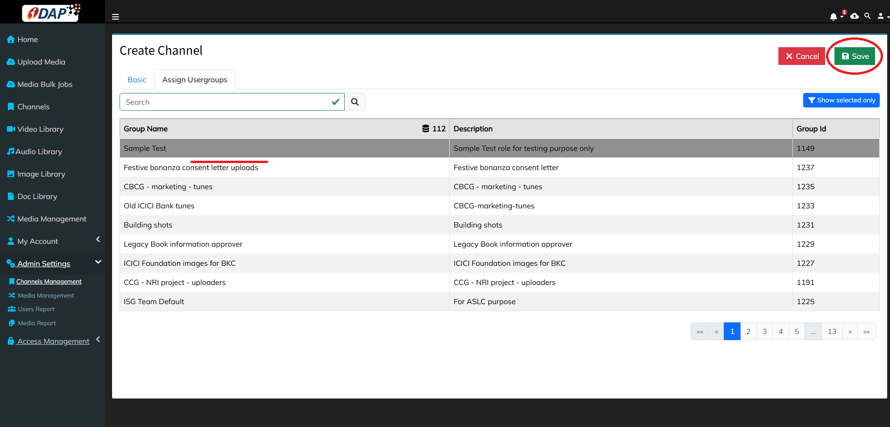Select the Assign Usergroups tab
This screenshot has height=427, width=890.
point(195,80)
